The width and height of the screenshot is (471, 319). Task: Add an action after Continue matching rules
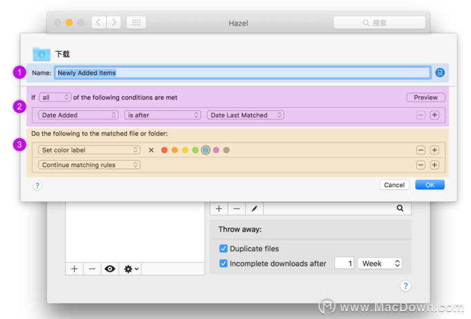434,165
